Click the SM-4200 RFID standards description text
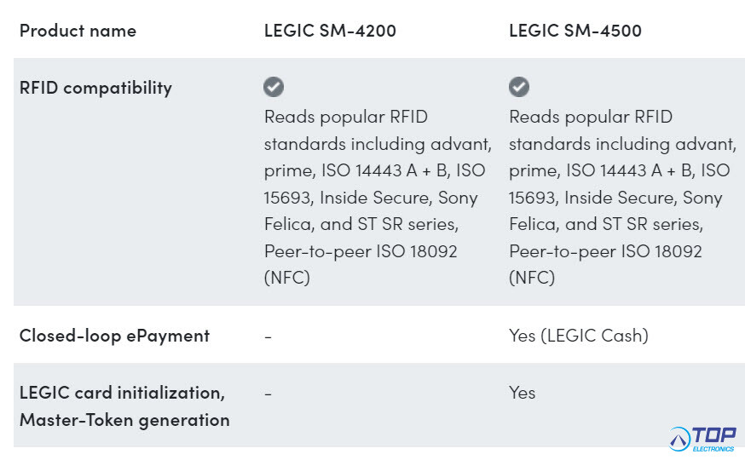The image size is (745, 460). [378, 197]
